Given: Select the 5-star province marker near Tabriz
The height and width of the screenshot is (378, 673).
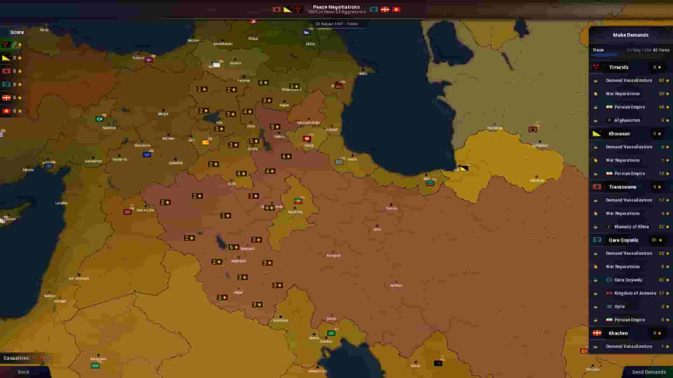Looking at the screenshot, I should pyautogui.click(x=274, y=126).
